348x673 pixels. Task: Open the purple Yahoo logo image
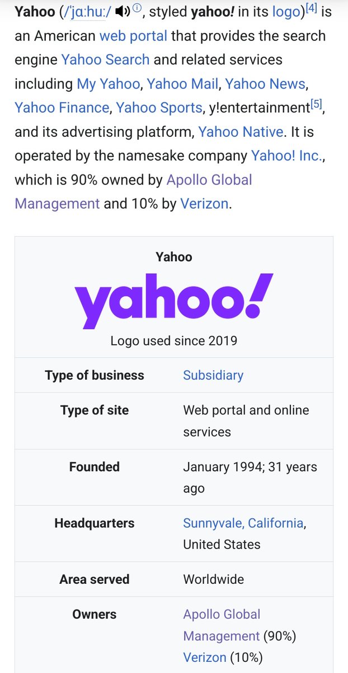point(173,301)
